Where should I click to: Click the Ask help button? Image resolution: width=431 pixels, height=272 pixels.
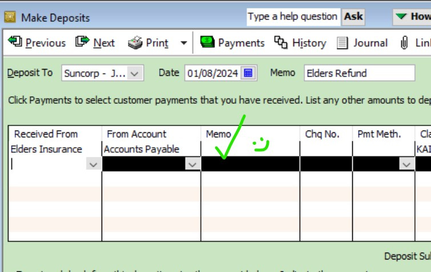pos(353,17)
